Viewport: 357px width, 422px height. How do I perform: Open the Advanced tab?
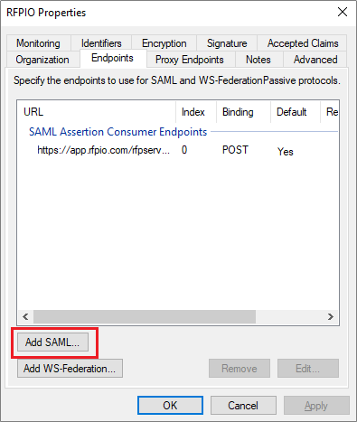click(x=315, y=60)
